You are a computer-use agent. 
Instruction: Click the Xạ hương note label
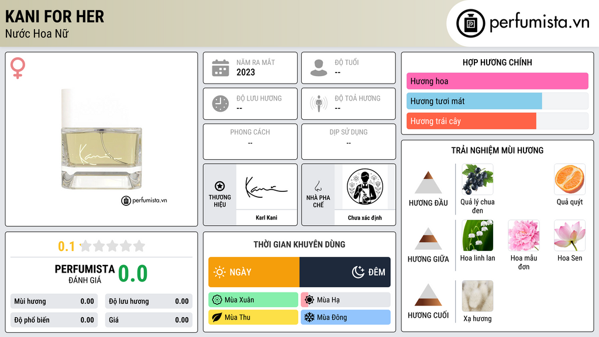tap(477, 319)
